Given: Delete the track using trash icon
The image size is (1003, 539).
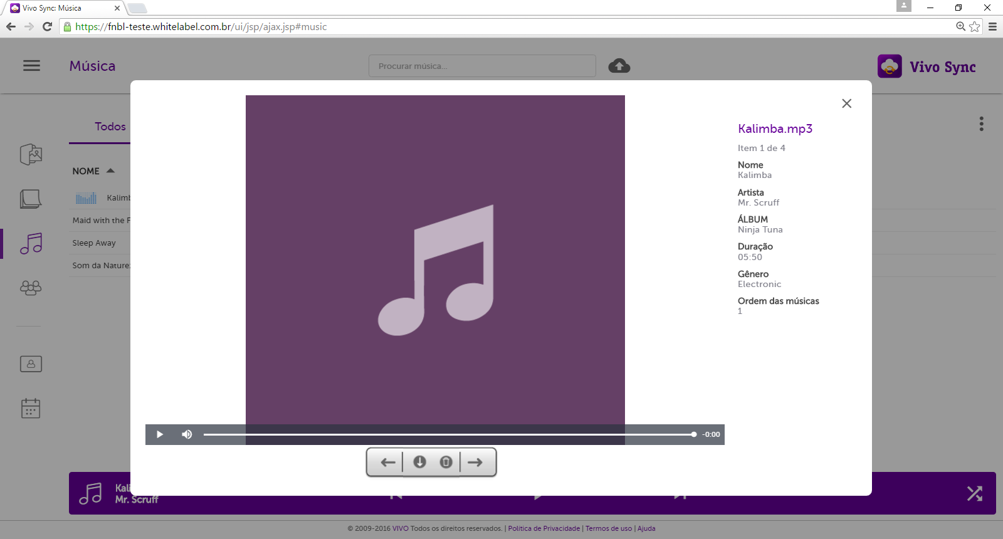Looking at the screenshot, I should tap(446, 462).
